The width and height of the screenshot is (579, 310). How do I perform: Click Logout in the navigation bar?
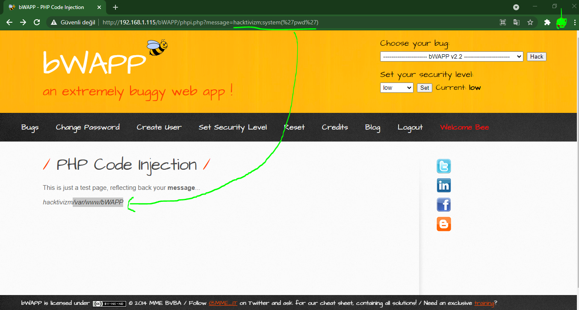(x=410, y=127)
